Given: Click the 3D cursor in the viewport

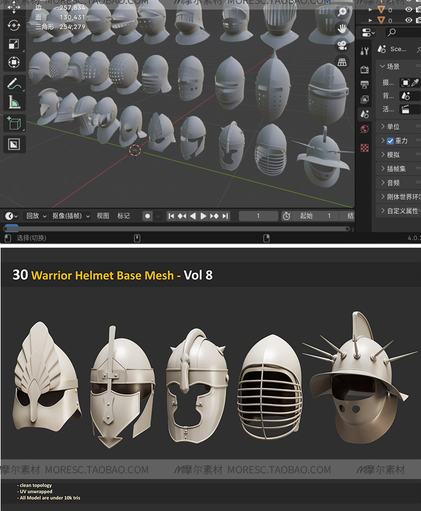Looking at the screenshot, I should pos(135,150).
